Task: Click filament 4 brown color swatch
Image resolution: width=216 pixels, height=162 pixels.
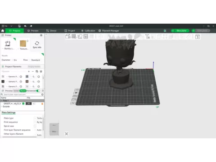Action: pyautogui.click(x=27, y=82)
